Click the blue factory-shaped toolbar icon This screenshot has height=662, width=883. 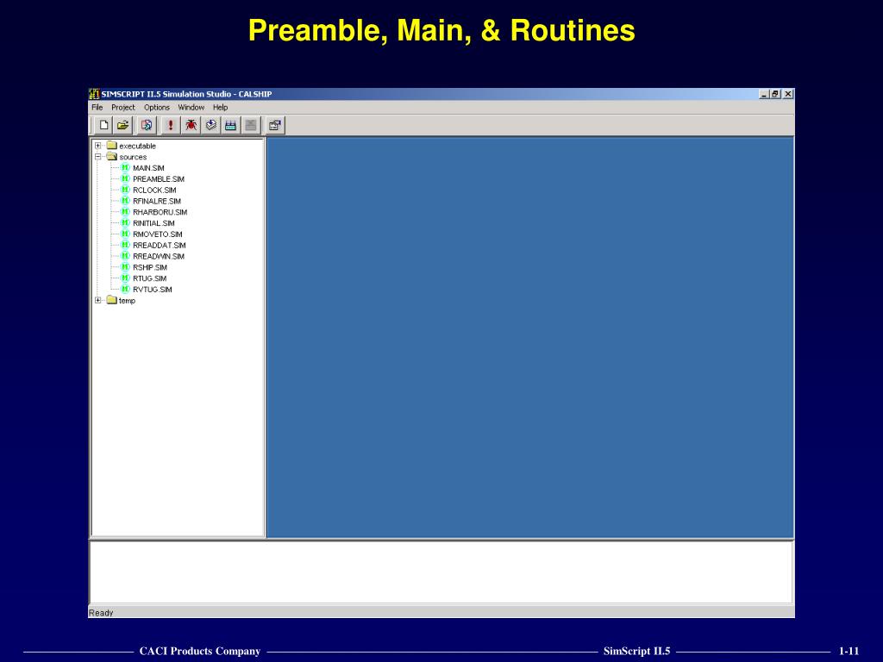coord(230,125)
